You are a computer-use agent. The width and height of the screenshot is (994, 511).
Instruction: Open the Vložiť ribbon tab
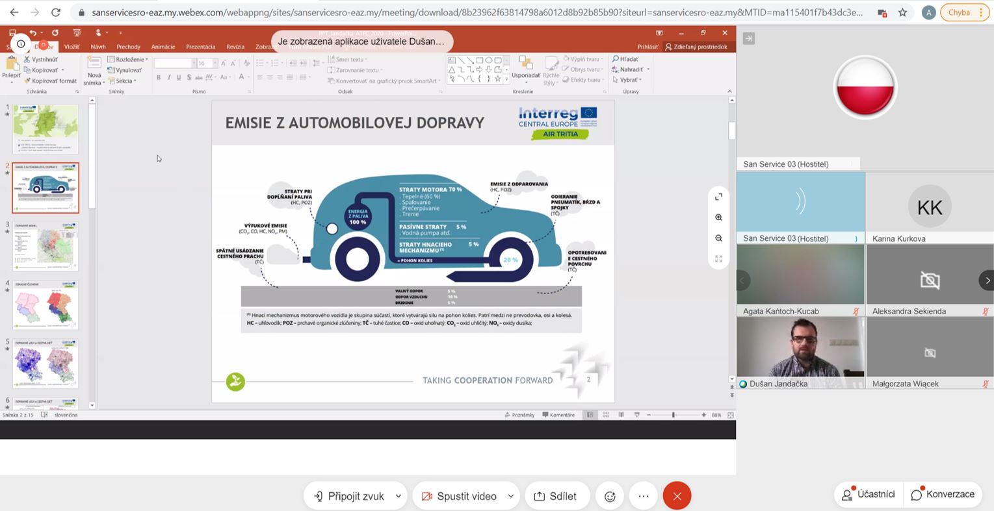[72, 47]
